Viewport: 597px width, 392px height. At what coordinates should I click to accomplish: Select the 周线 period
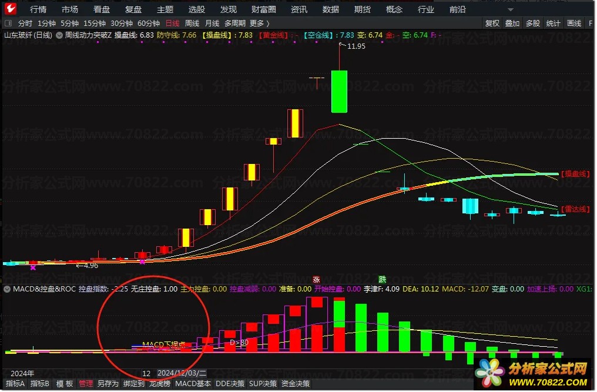point(192,24)
